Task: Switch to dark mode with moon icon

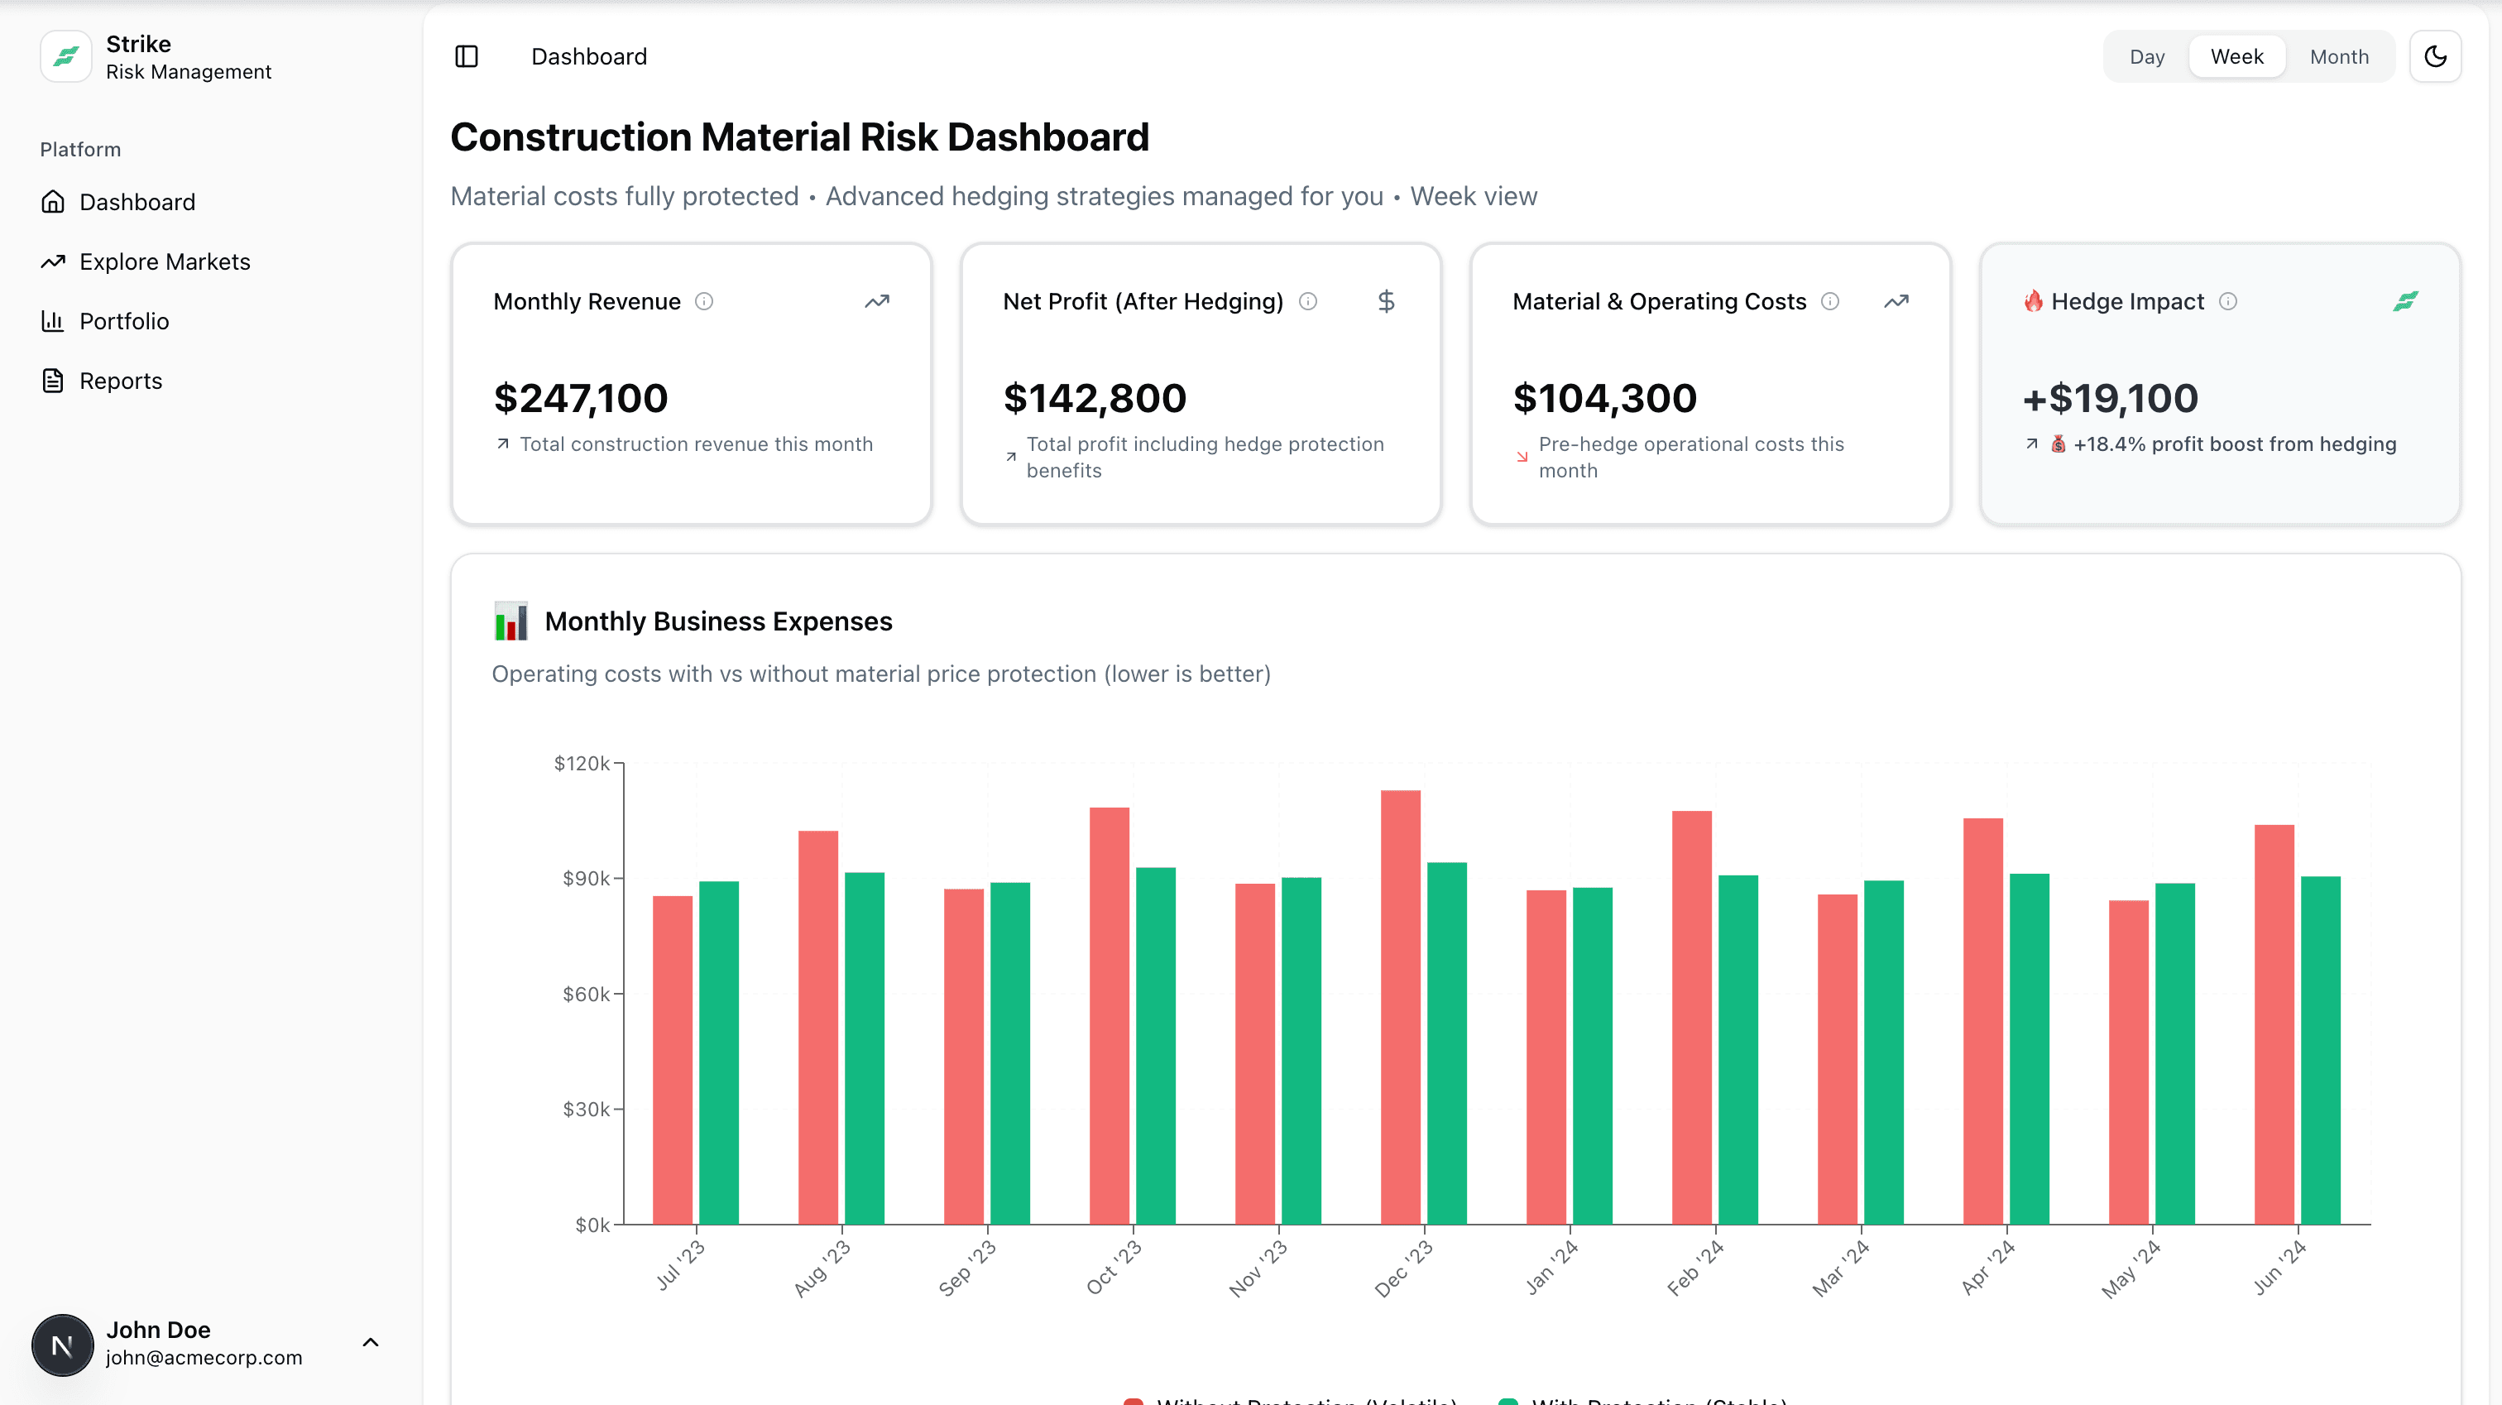Action: (x=2435, y=56)
